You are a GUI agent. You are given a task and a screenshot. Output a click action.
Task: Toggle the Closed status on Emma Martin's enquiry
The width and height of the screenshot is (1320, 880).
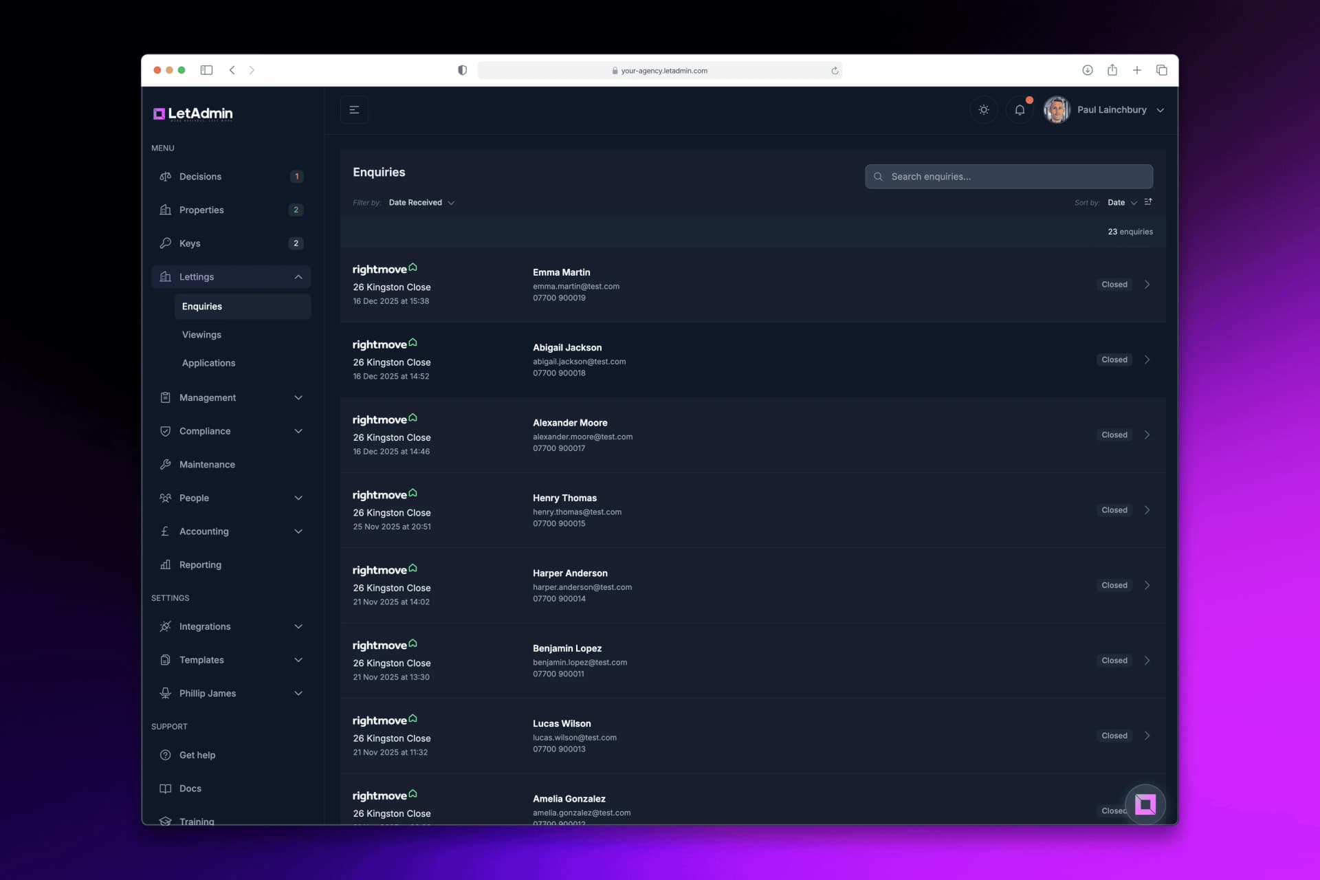click(x=1113, y=284)
